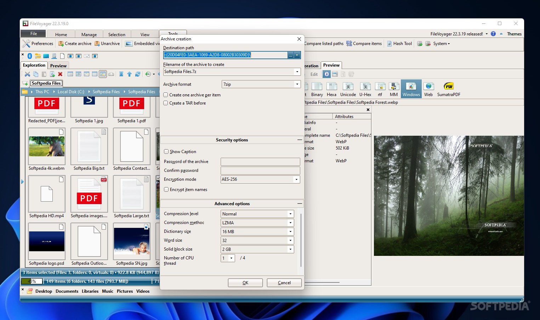Image resolution: width=540 pixels, height=320 pixels.
Task: Select the Unicode viewer icon
Action: pos(348,89)
